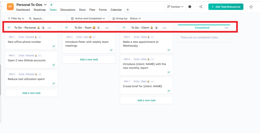Change status dropdown on PER-4 card
The image size is (260, 133).
click(85, 37)
